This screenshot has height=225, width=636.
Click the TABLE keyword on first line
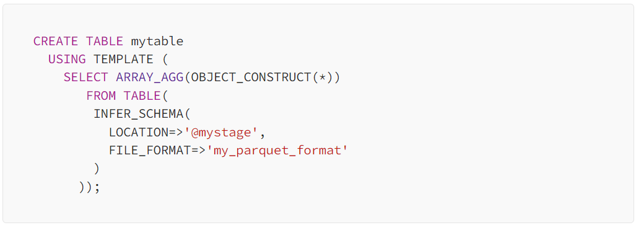click(104, 42)
